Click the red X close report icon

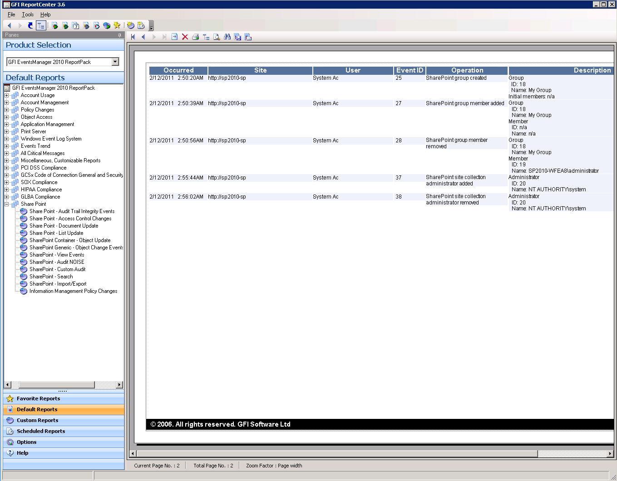[185, 37]
